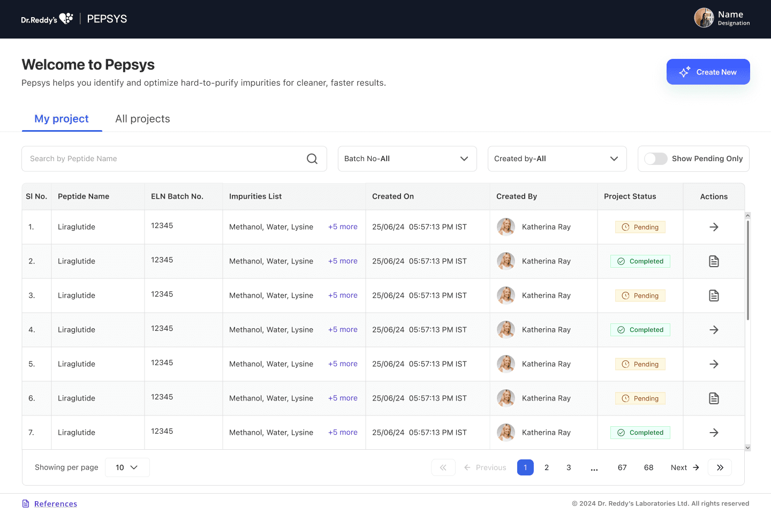Click PEPSYS title in header

[x=107, y=19]
